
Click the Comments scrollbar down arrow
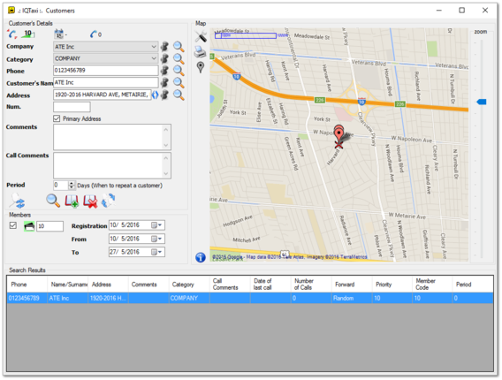166,146
